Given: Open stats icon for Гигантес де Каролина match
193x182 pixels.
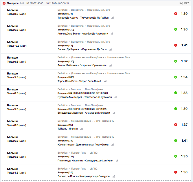Looking at the screenshot, I should [117, 161].
